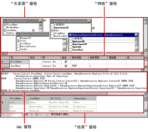Click the down arrow of the EmployeeDepartmentHistory scrollbar
Image resolution: width=148 pixels, height=132 pixels.
(x=136, y=50)
